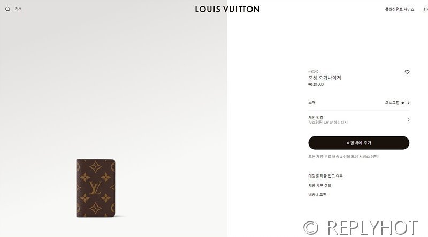Open the 검색 search label

[x=18, y=9]
